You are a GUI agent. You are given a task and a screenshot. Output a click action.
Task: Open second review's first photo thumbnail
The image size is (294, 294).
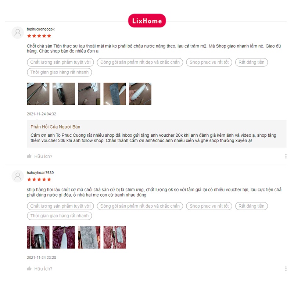(38, 237)
